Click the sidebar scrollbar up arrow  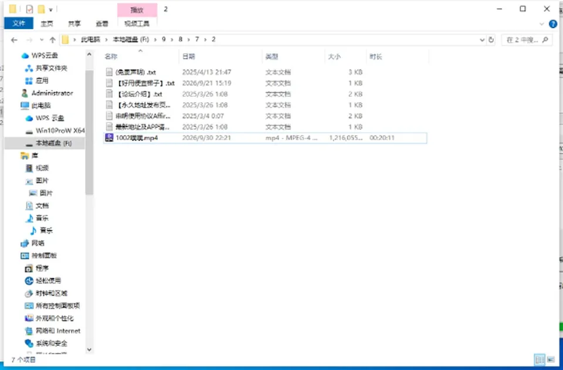click(89, 54)
